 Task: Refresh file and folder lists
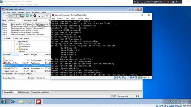click(27, 16)
